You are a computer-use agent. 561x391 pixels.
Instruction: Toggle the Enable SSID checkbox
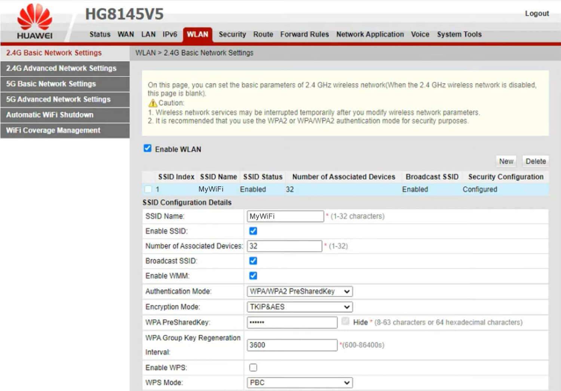(253, 231)
